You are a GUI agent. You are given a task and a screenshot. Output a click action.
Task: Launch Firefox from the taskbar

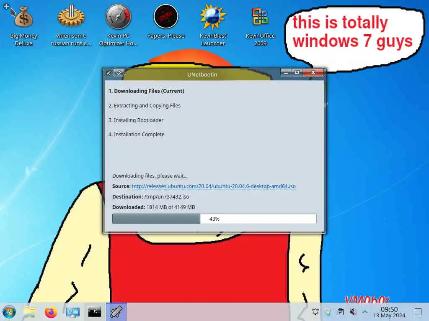(51, 312)
